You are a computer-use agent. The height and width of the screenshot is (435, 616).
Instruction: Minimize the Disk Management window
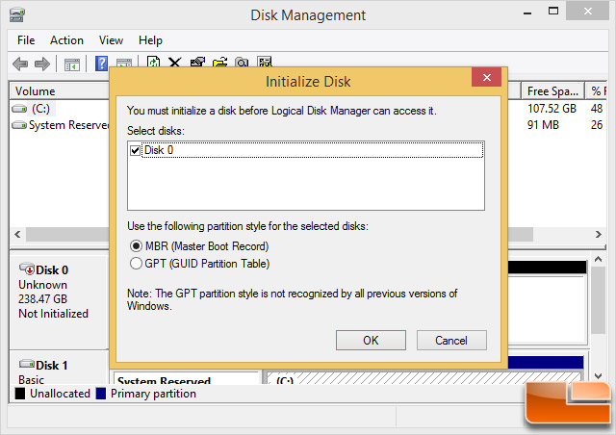527,13
